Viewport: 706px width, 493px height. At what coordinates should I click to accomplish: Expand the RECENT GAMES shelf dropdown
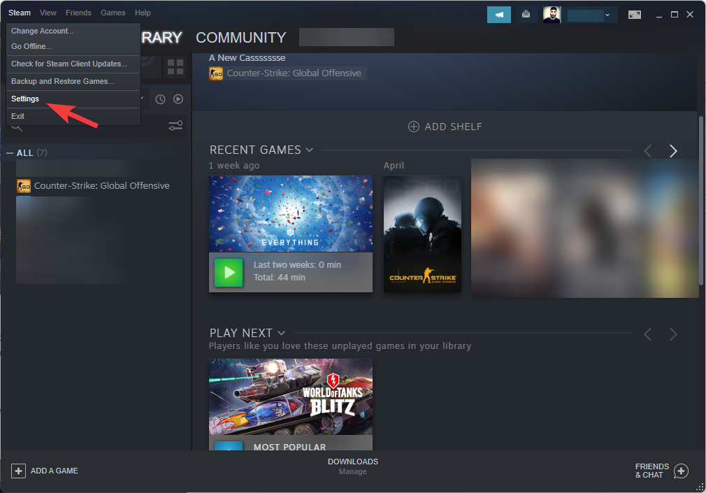coord(310,150)
